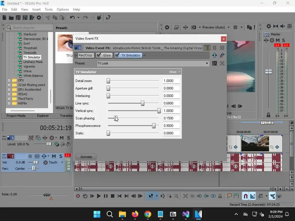The image size is (295, 221).
Task: Open project properties gear in main toolbar
Action: (39, 18)
